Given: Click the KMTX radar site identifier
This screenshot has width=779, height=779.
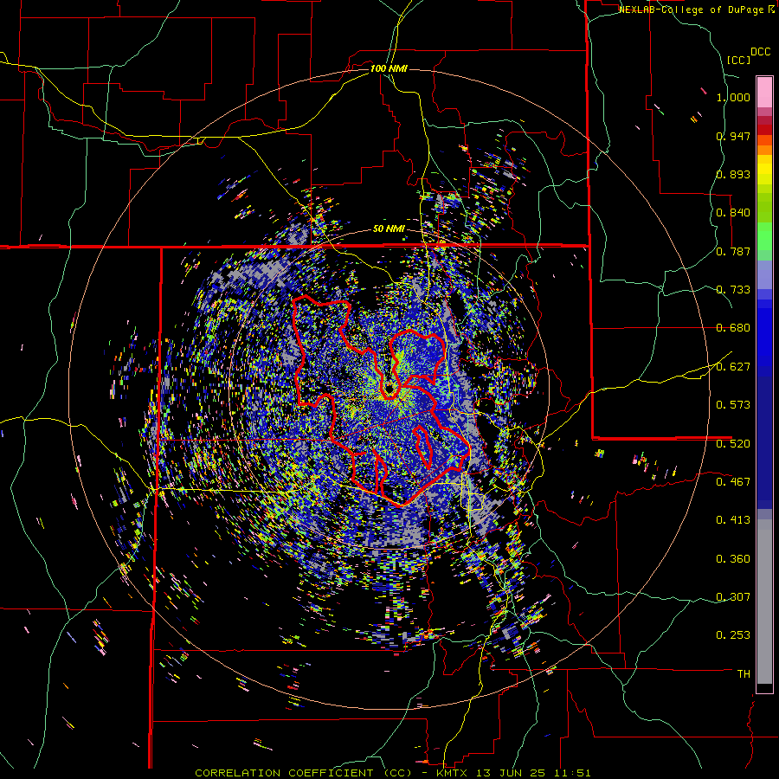Looking at the screenshot, I should click(454, 773).
